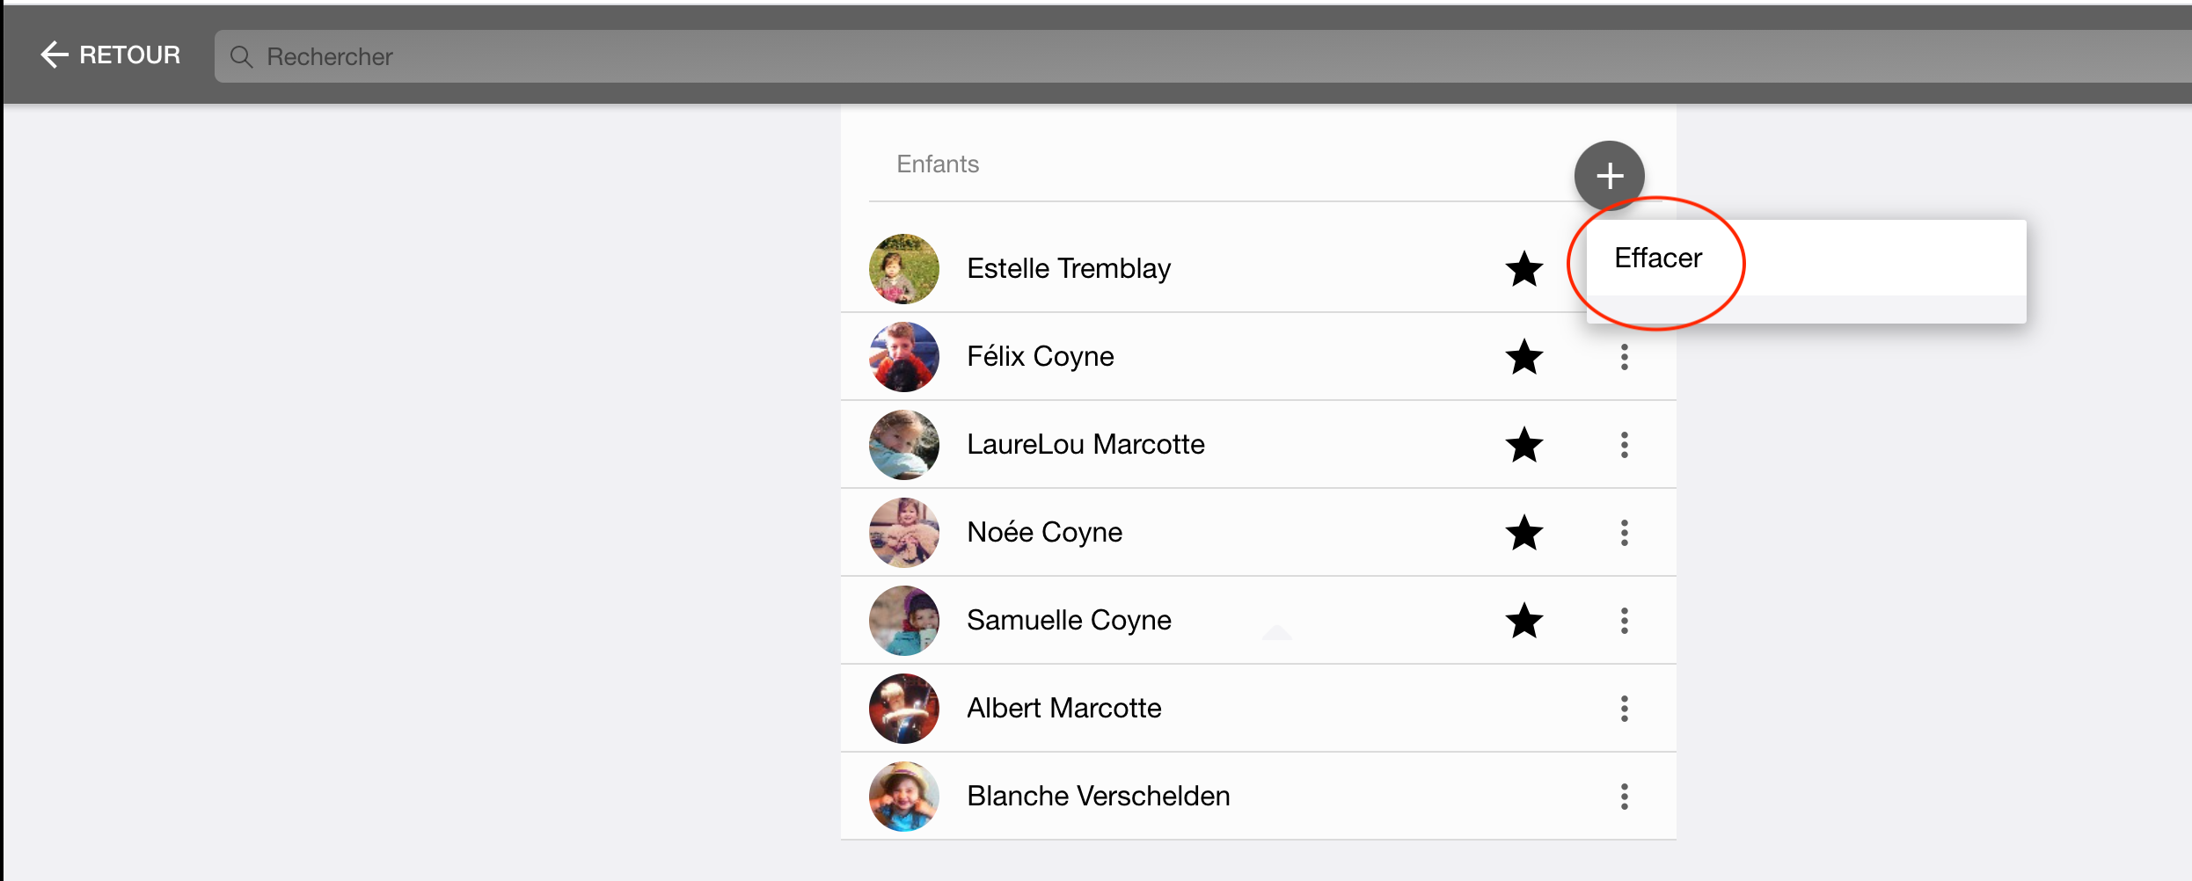This screenshot has height=881, width=2192.
Task: Open the three-dot menu for Félix Coyne
Action: coord(1624,357)
